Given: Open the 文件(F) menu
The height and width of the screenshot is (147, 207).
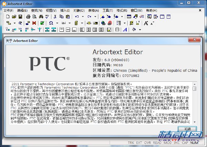Looking at the screenshot, I should point(8,11).
